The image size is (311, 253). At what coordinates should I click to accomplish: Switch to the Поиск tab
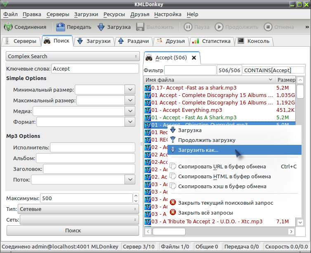coord(57,41)
